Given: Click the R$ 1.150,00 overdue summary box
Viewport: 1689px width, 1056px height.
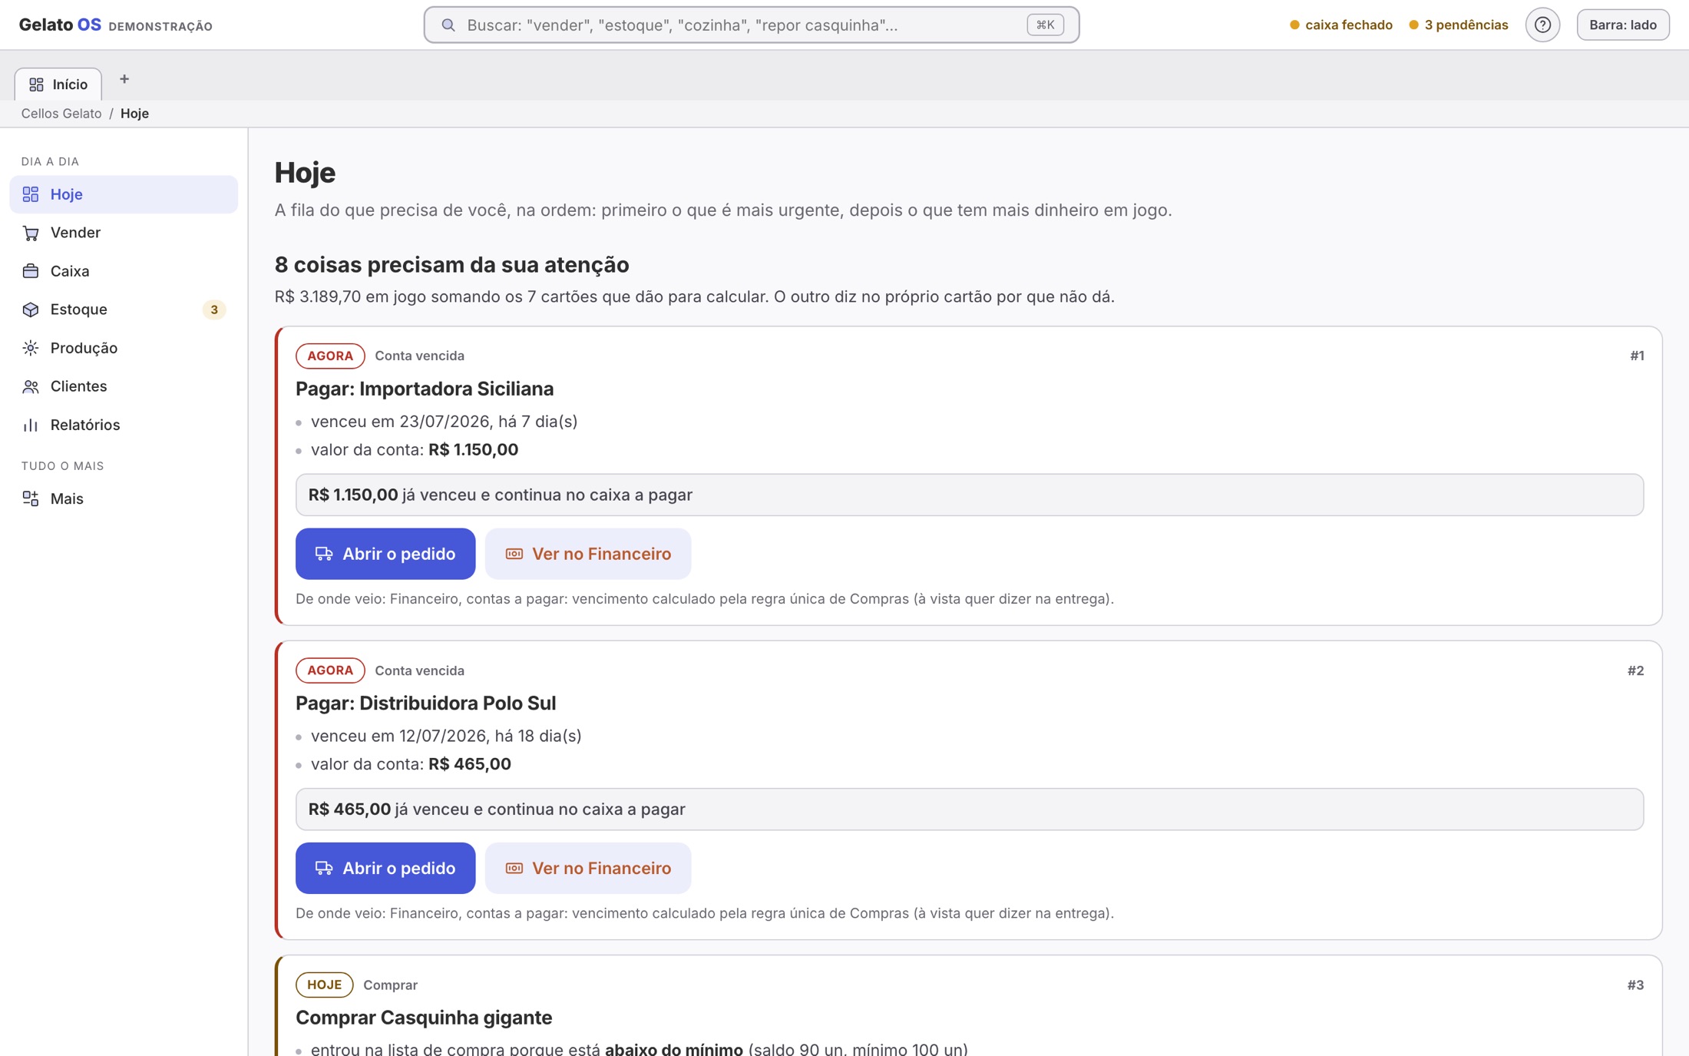Looking at the screenshot, I should click(x=970, y=495).
